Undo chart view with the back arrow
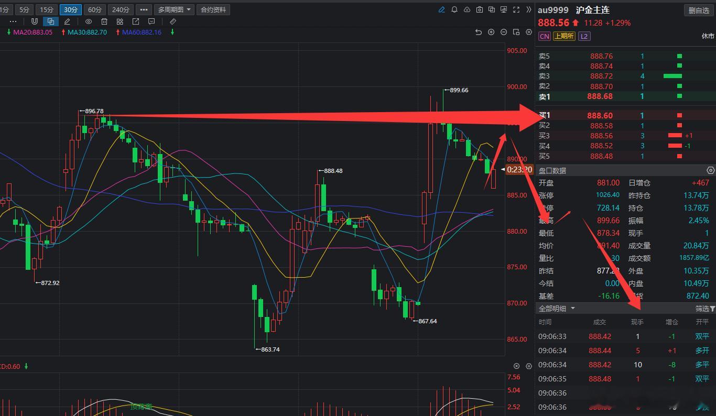 [x=478, y=32]
